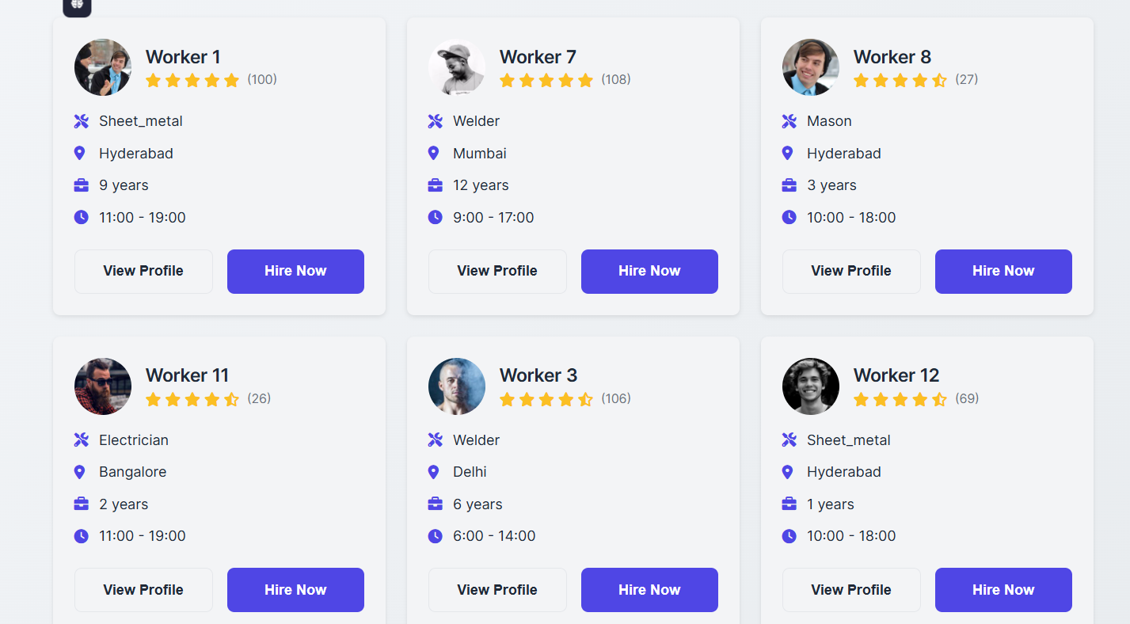Screen dimensions: 1130x624
Task: Click the clock icon next to 6:00 - 14:00
Action: pos(435,536)
